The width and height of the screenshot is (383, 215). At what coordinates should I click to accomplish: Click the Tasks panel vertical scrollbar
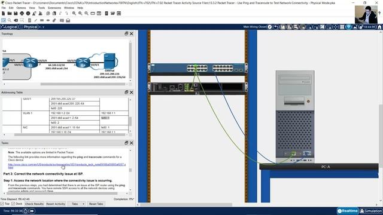tap(130, 170)
